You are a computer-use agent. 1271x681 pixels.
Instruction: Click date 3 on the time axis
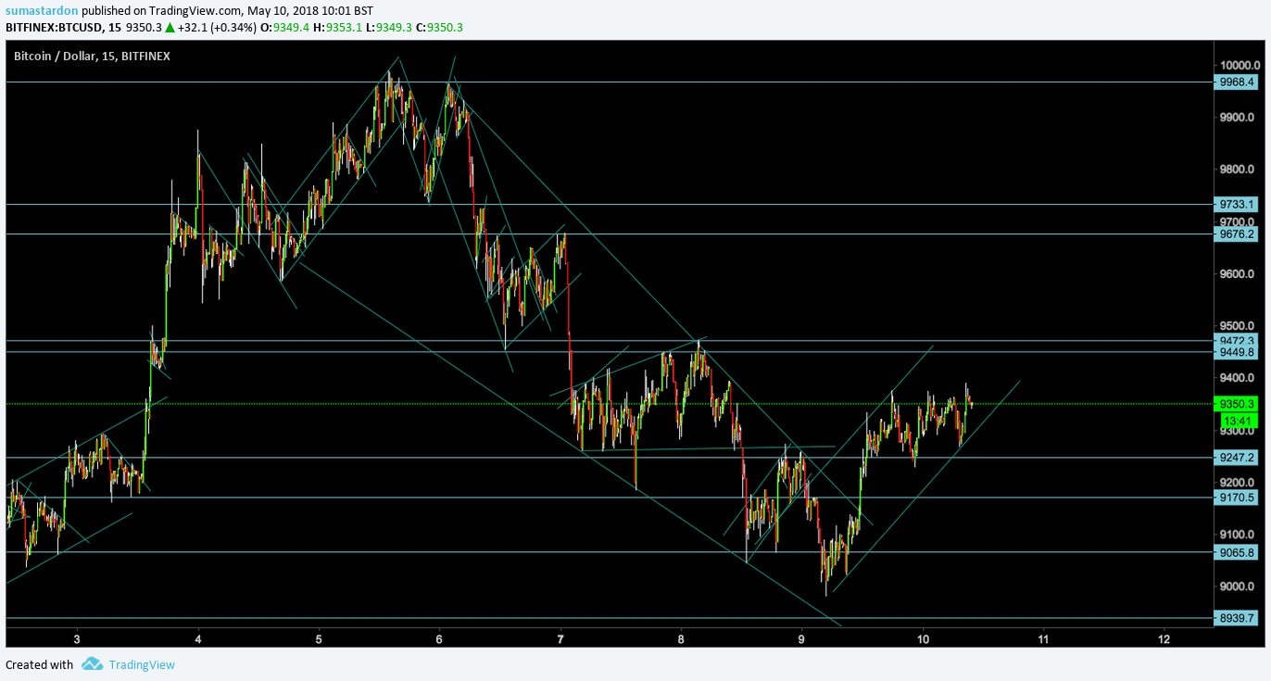[77, 638]
